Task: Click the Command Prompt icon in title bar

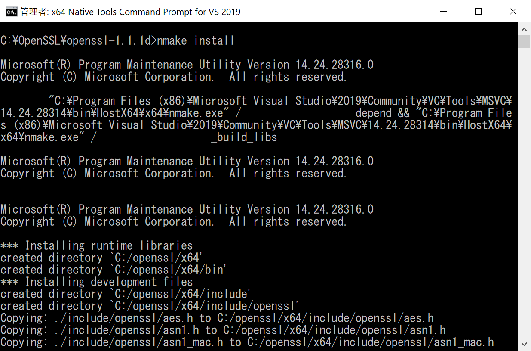Action: [11, 12]
